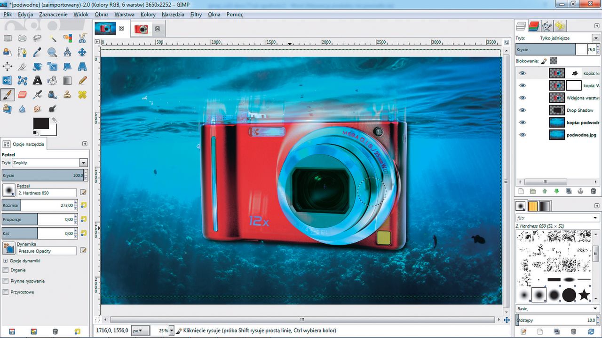Toggle the lock alpha channel checkerboard button
Viewport: 602px width, 338px height.
point(554,61)
